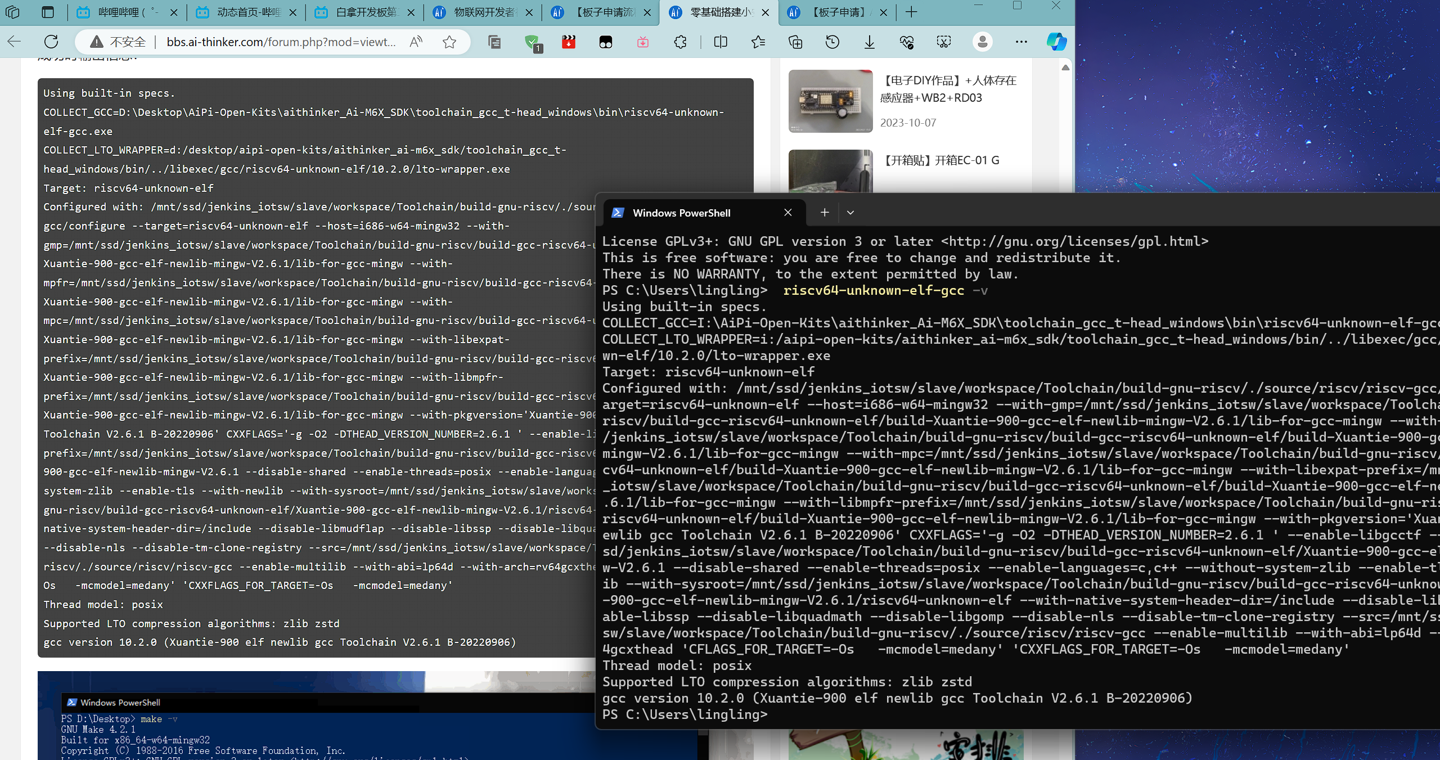Toggle split screen view in Edge

(721, 42)
